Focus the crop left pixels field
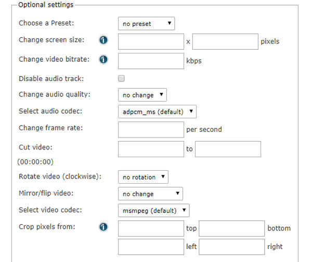This screenshot has height=262, width=312. pos(151,246)
